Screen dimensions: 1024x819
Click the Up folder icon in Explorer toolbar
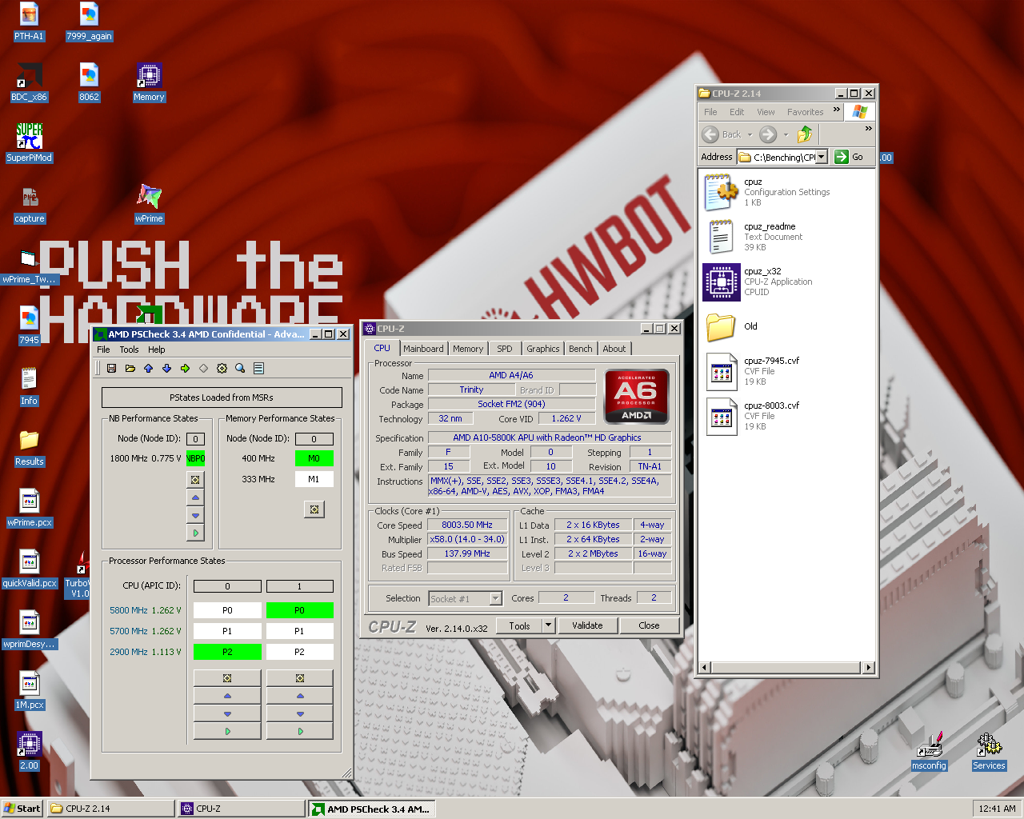(805, 134)
